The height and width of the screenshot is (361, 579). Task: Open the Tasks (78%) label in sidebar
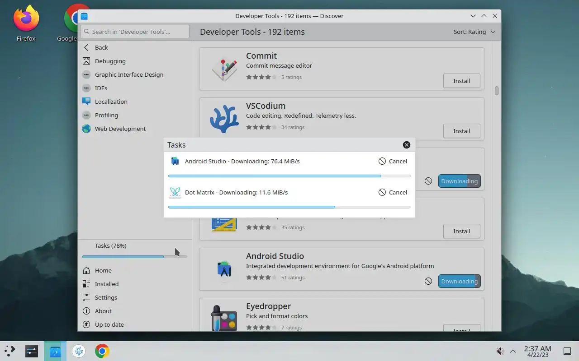point(111,245)
